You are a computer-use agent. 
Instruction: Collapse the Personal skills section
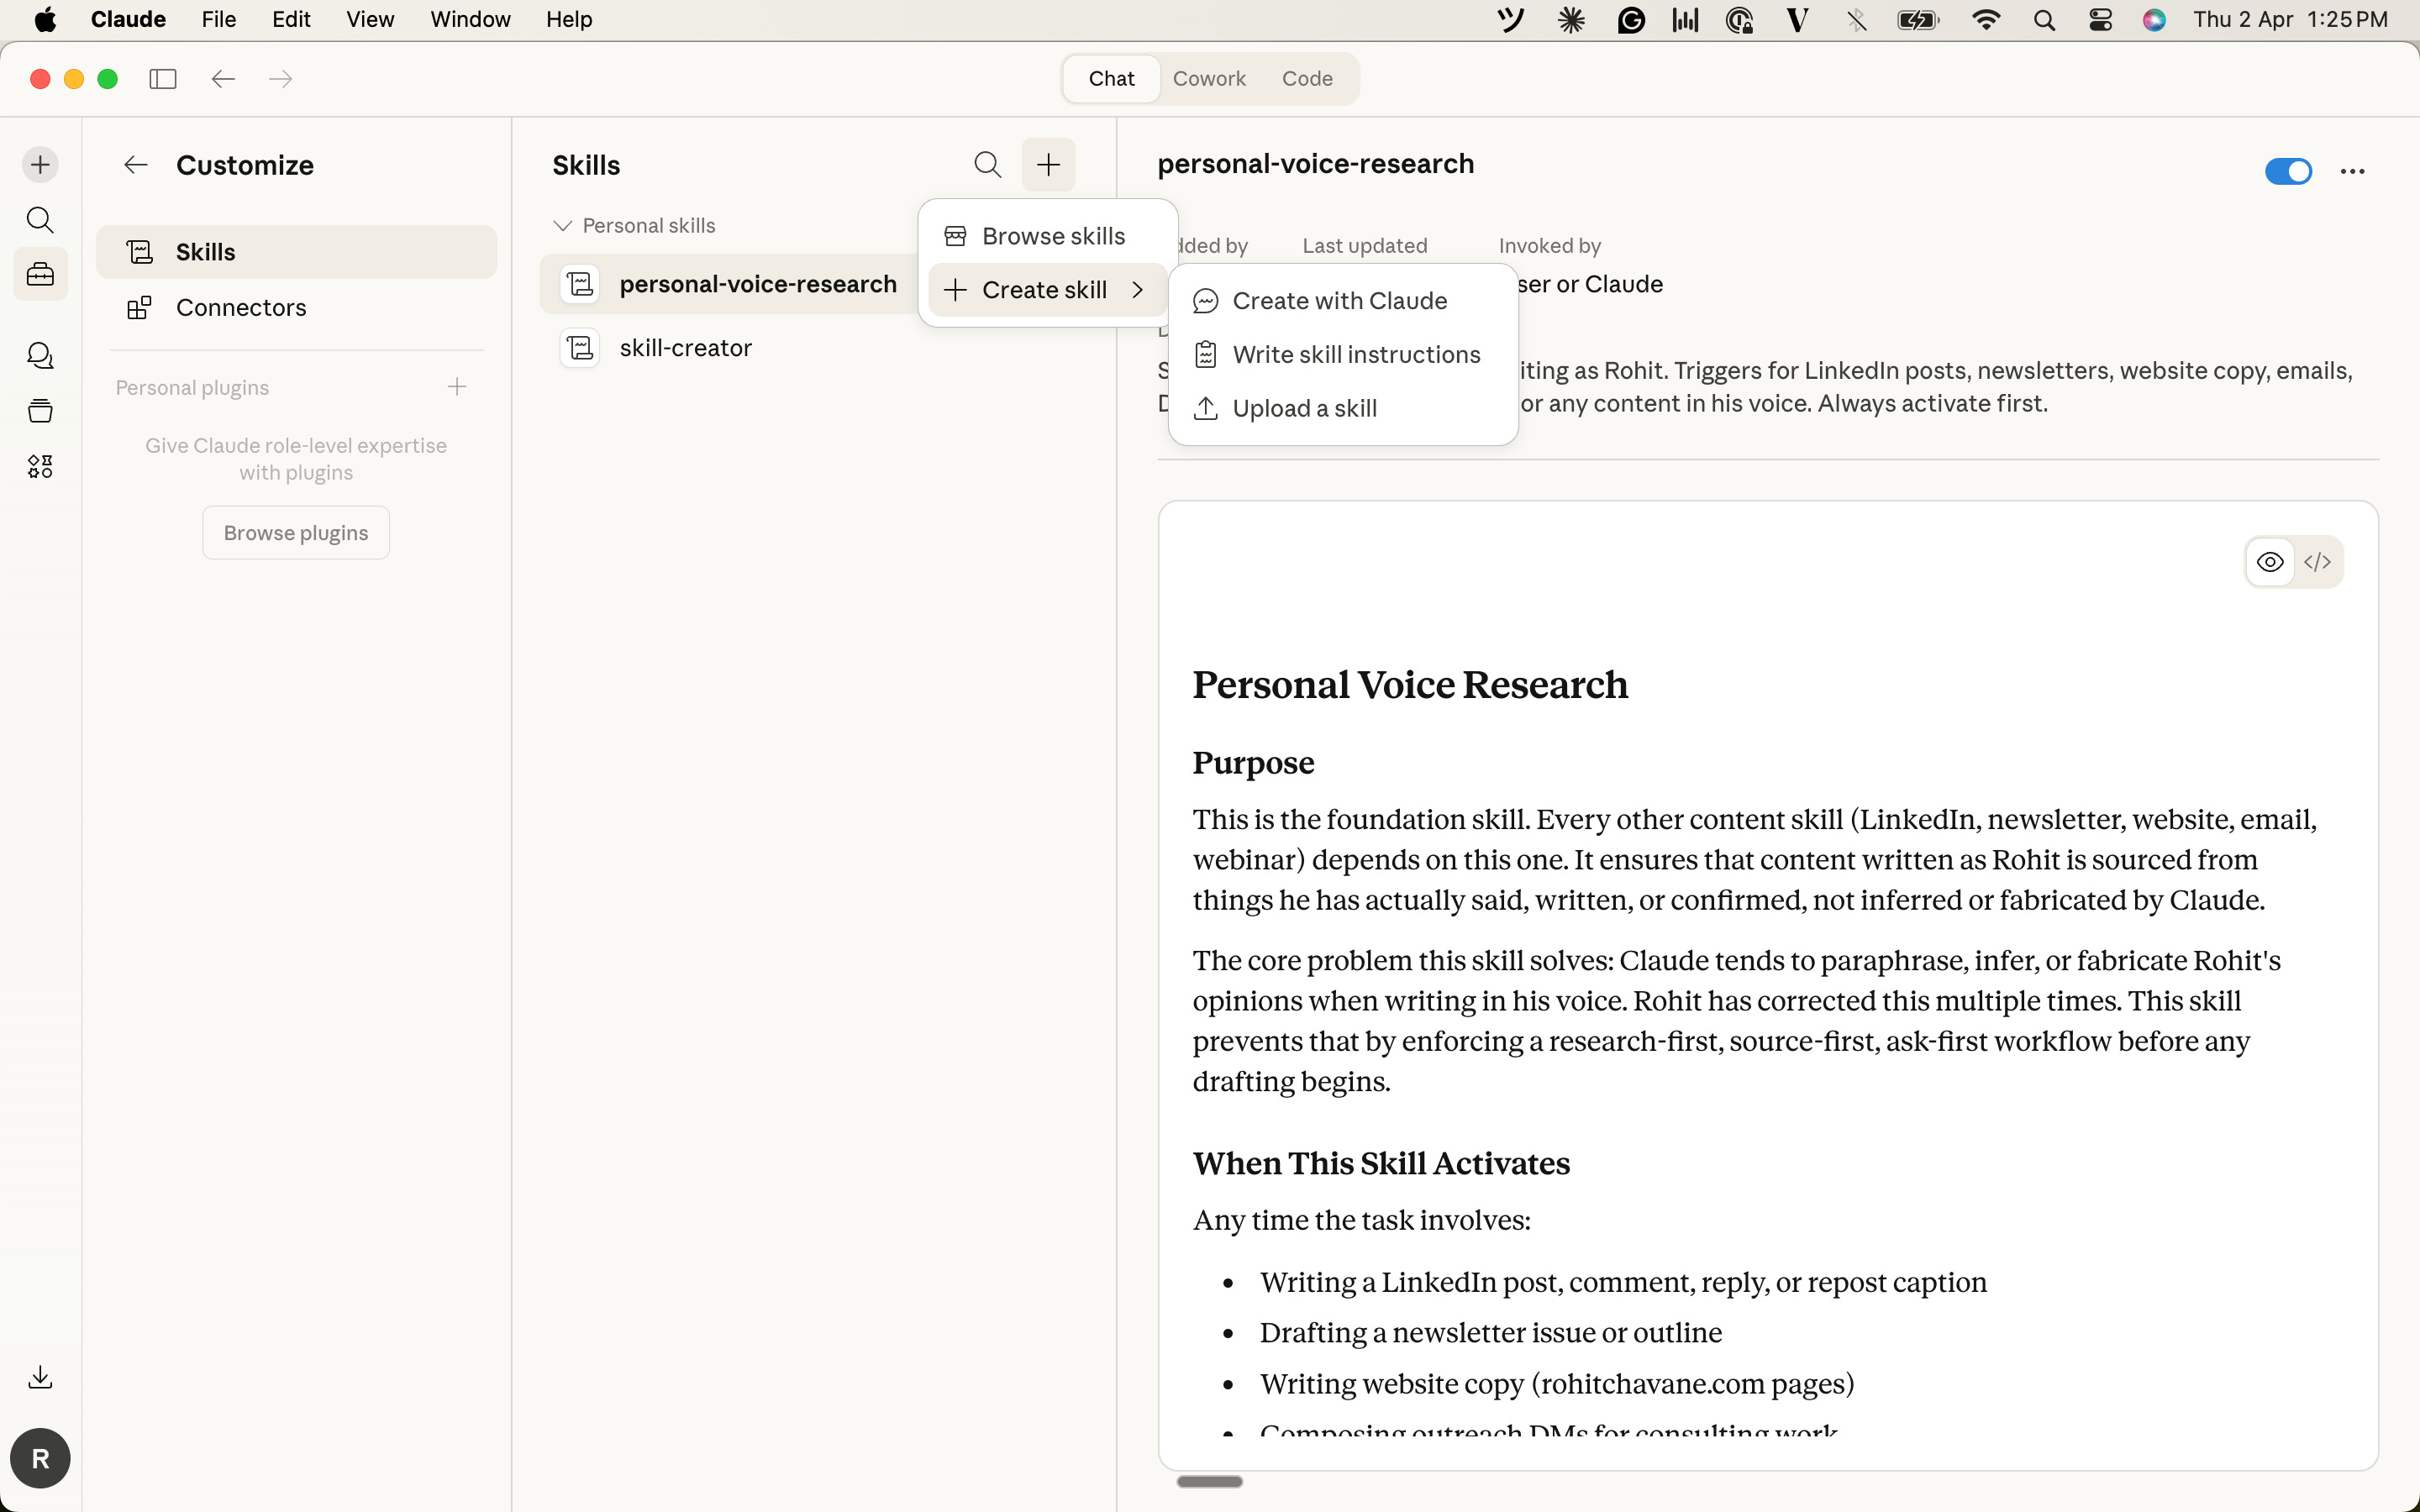tap(563, 226)
